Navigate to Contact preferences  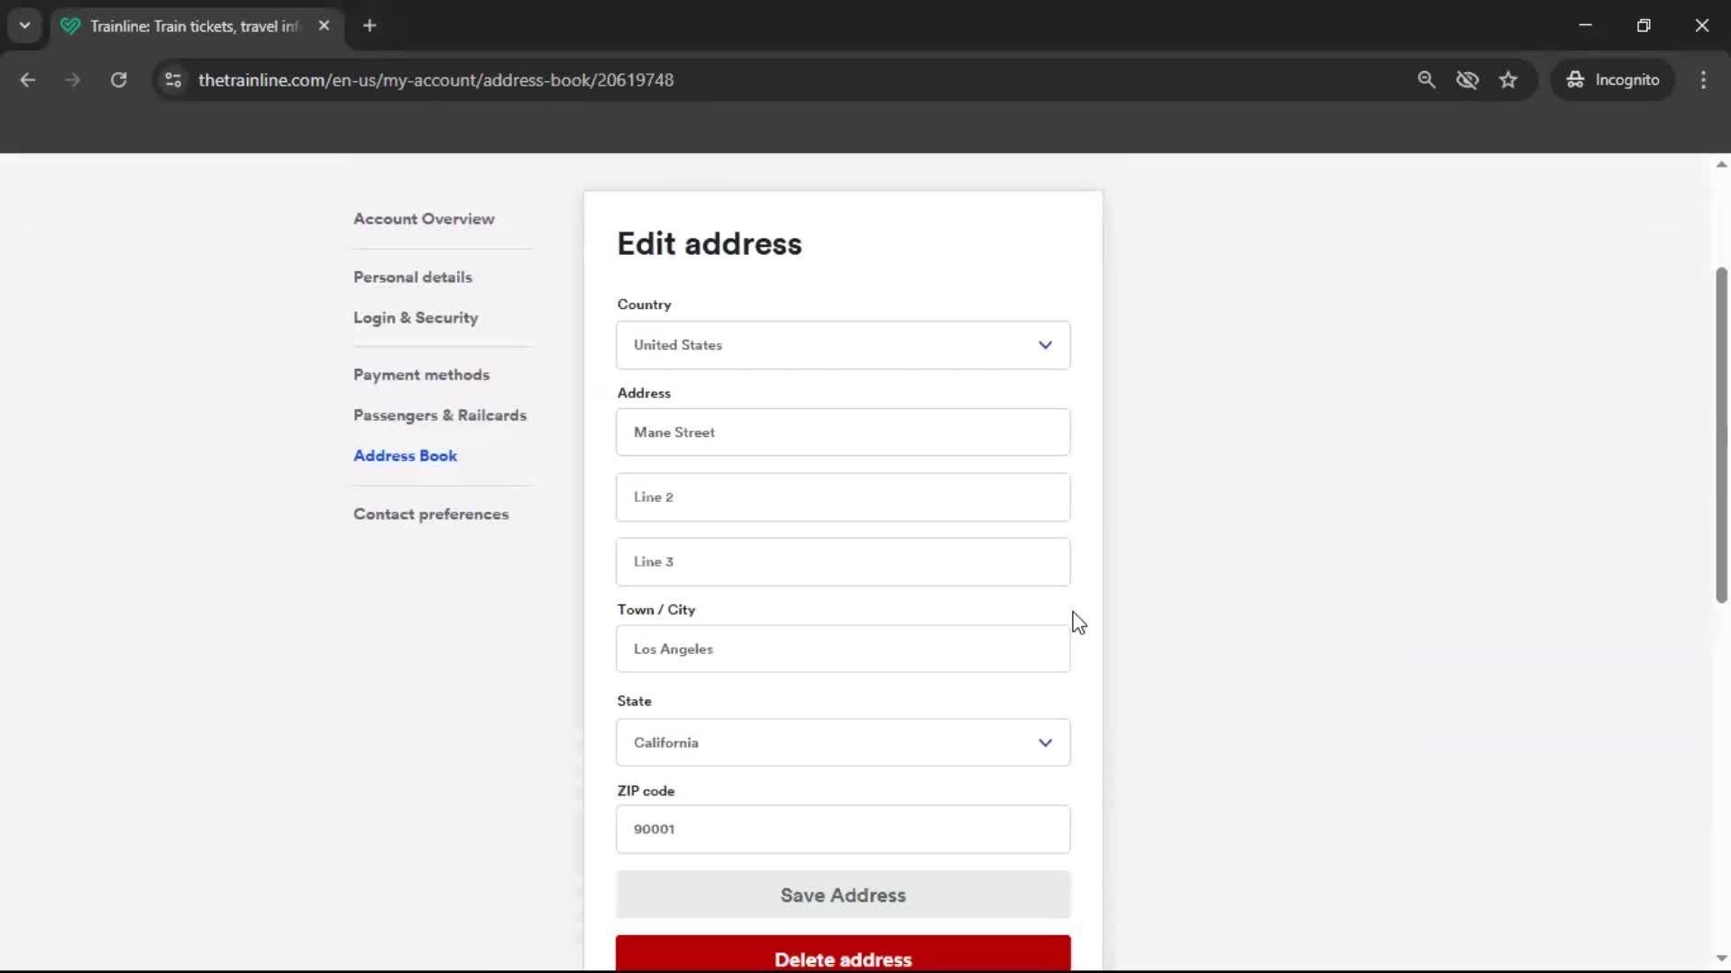coord(430,514)
